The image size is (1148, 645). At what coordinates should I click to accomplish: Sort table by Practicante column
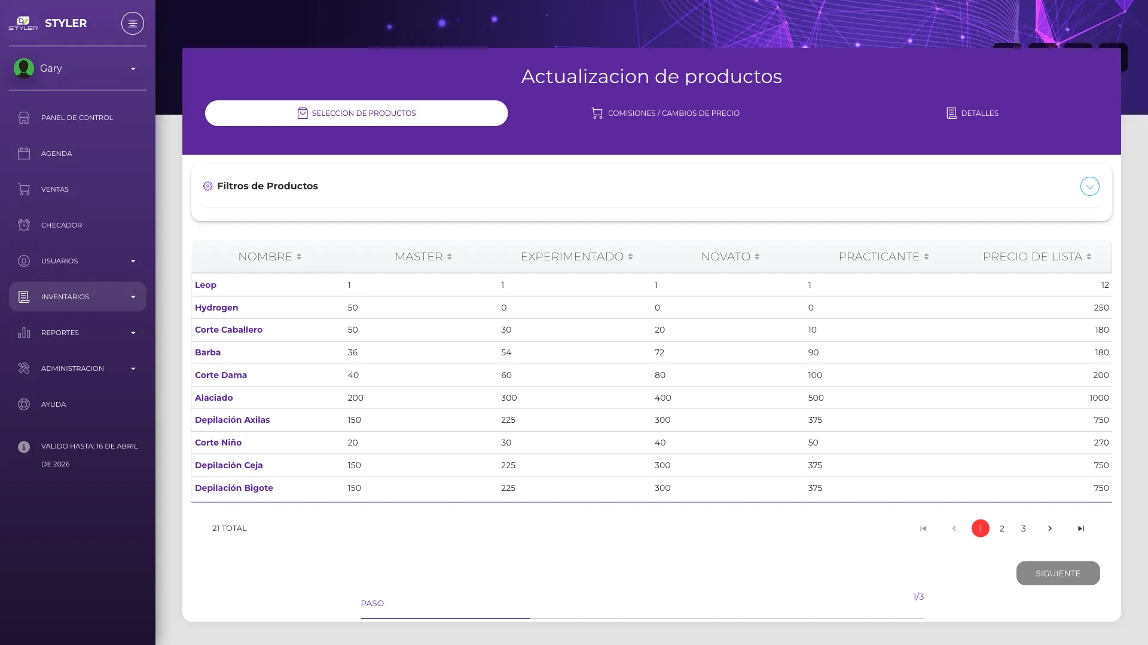coord(884,257)
